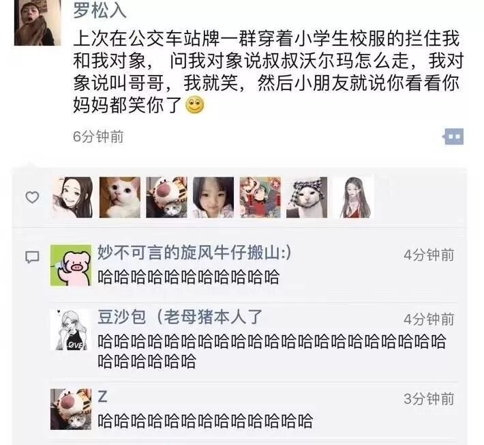The width and height of the screenshot is (484, 445).
Task: View the illustrated girl in red avatar
Action: point(354,197)
